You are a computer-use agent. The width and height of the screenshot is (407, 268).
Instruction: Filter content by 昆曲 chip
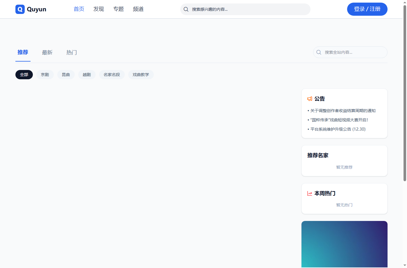click(66, 75)
